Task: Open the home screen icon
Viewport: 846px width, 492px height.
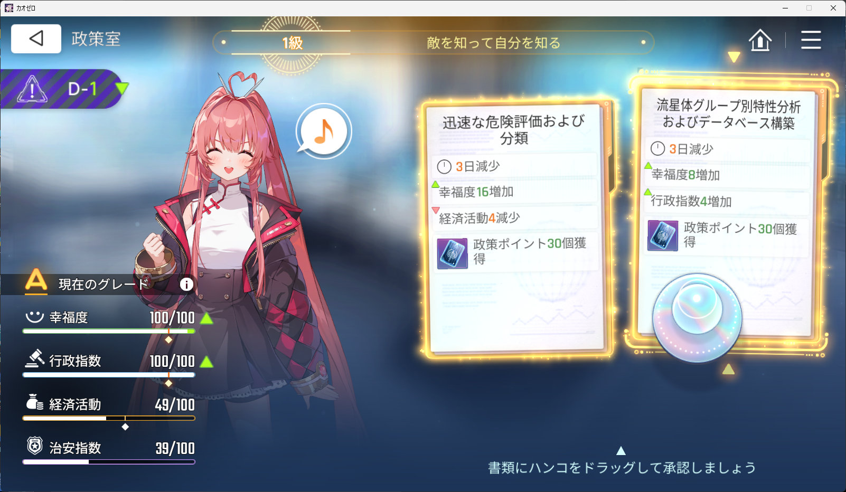Action: [x=760, y=40]
